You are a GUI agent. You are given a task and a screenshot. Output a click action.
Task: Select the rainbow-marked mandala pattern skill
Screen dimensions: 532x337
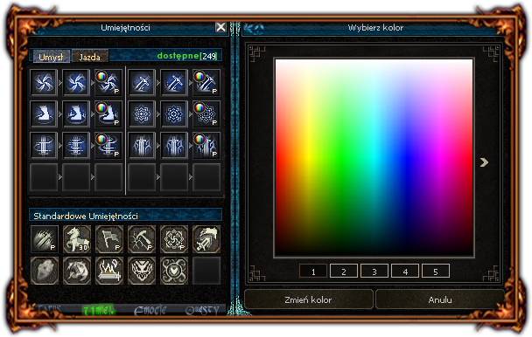point(206,113)
